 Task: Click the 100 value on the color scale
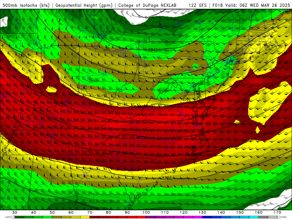click(146, 212)
